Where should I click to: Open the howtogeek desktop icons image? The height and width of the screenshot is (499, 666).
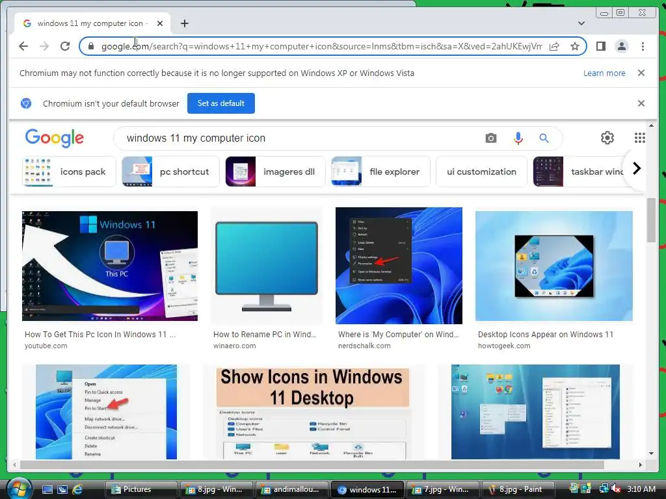click(x=554, y=266)
